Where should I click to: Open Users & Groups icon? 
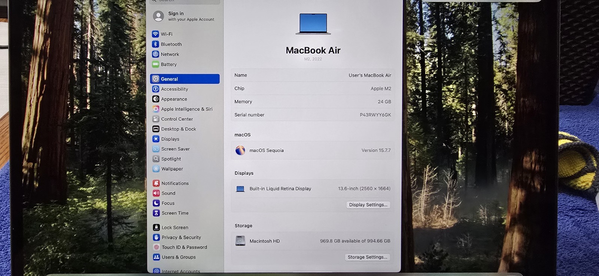click(x=156, y=257)
